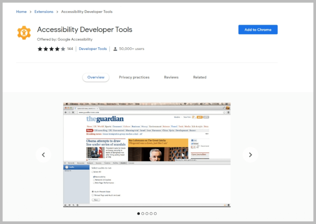Select the second carousel dot indicator
Screen dimensions: 316x224
(x=142, y=213)
